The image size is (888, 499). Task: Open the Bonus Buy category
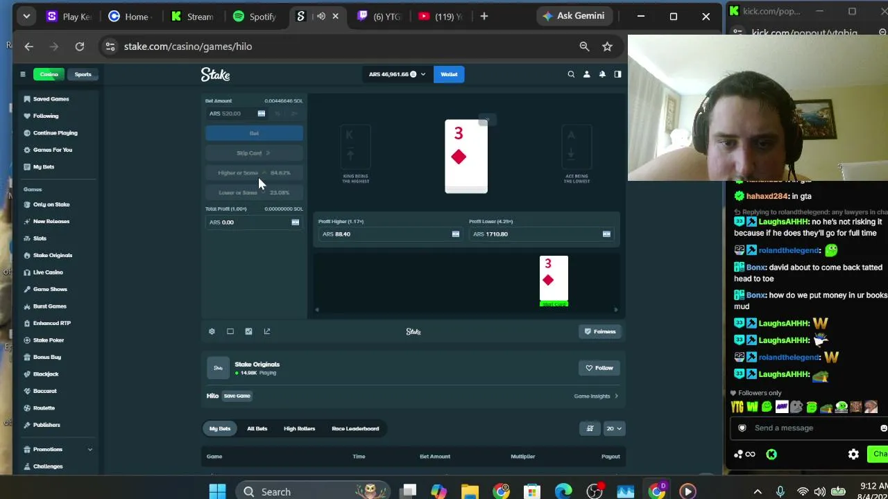[x=46, y=357]
